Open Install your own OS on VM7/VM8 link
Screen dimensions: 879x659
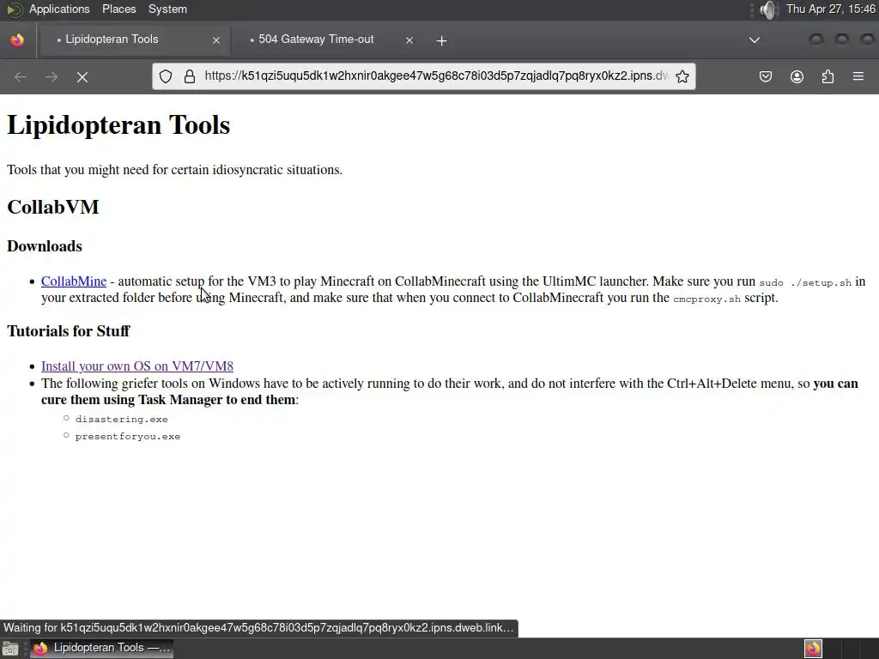tap(137, 366)
